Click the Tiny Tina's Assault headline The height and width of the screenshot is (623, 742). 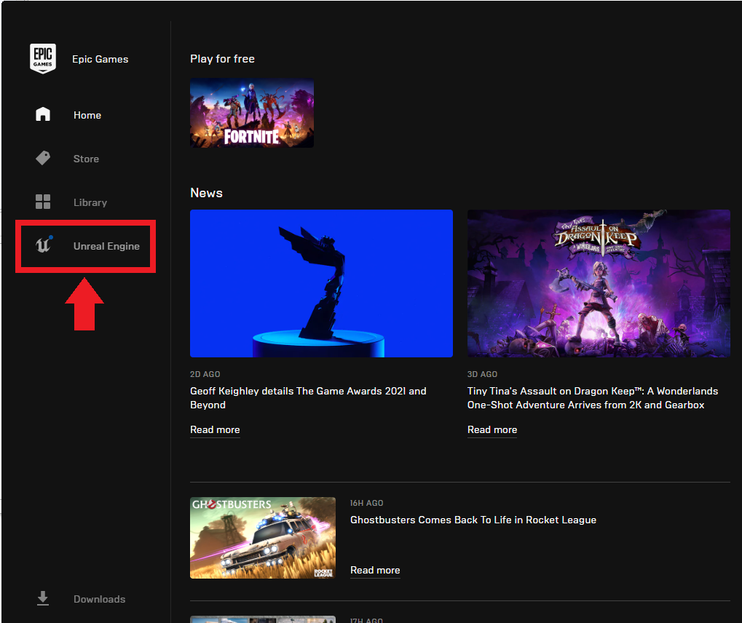click(593, 398)
